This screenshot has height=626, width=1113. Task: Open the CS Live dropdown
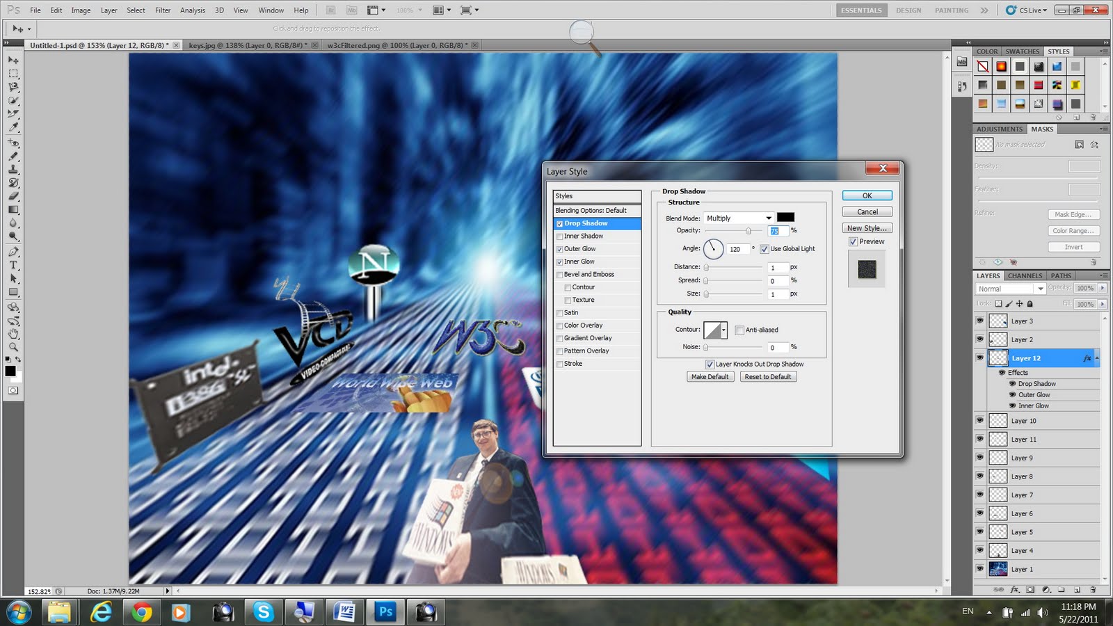coord(1027,10)
